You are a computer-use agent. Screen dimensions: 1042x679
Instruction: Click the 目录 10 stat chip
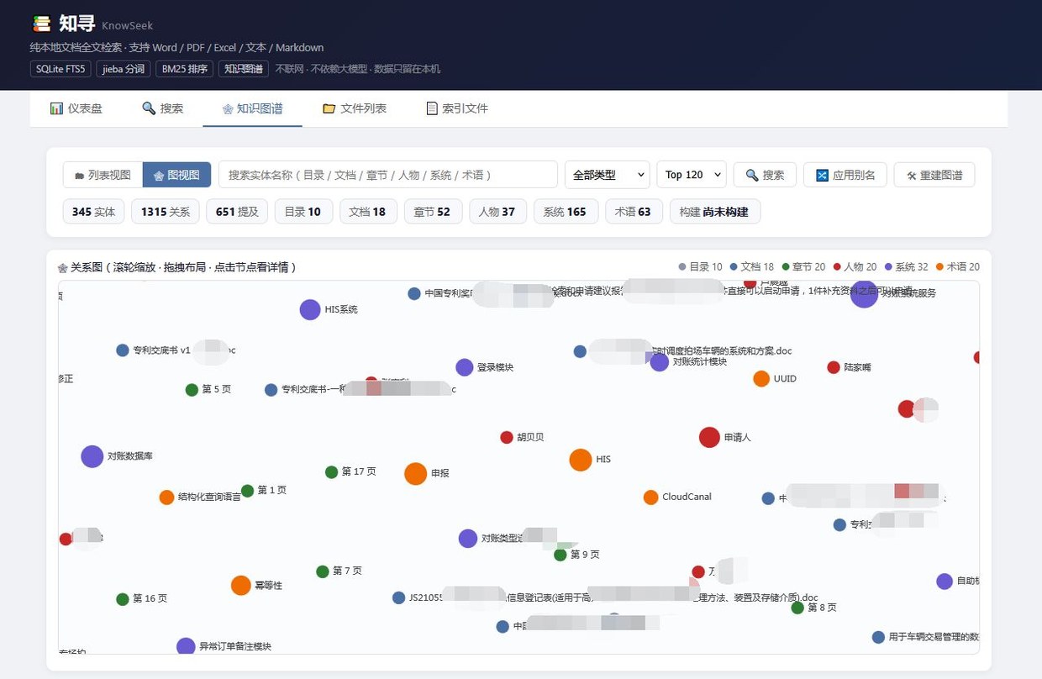coord(303,212)
